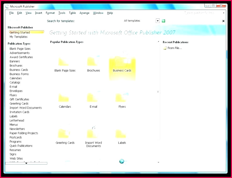Viewport: 232px width, 178px height.
Task: Expand the All templates dropdown arrow
Action: click(158, 21)
